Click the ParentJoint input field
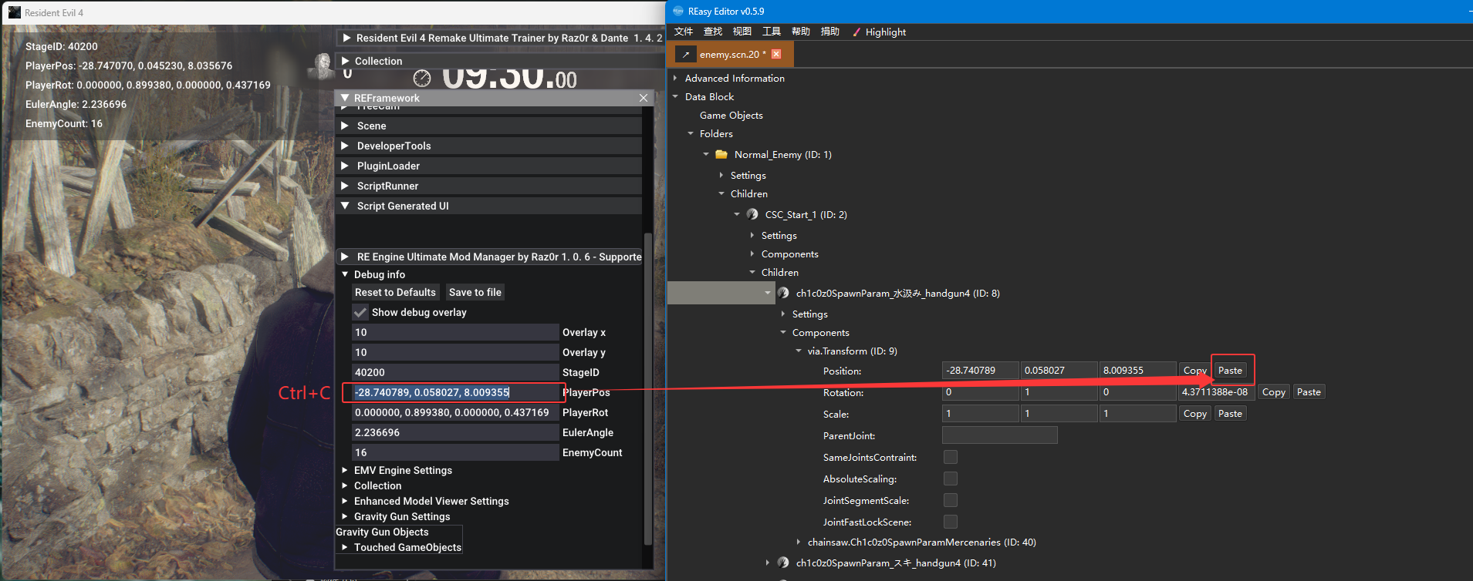Viewport: 1473px width, 581px height. 999,435
